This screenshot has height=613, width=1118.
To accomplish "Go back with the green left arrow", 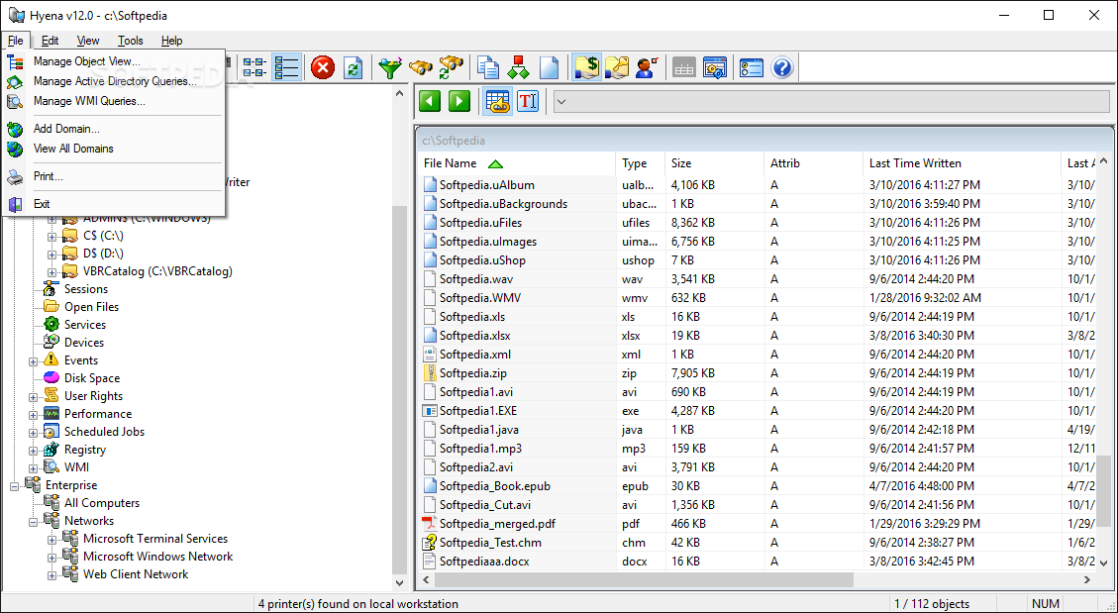I will pos(429,101).
